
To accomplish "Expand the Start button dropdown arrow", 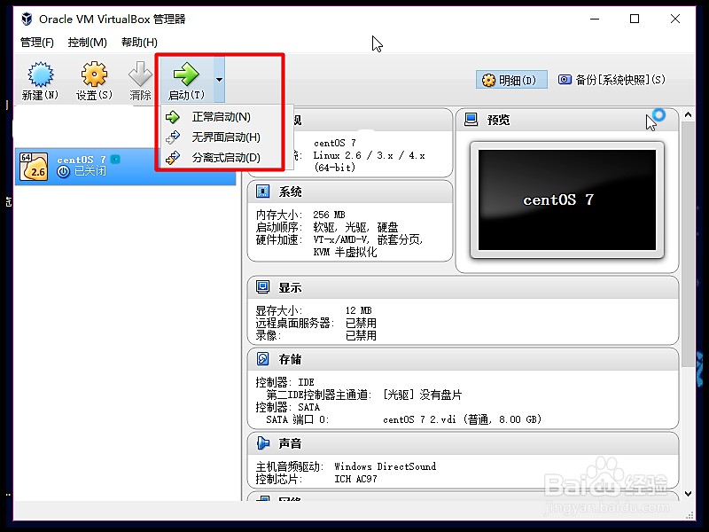I will coord(219,80).
